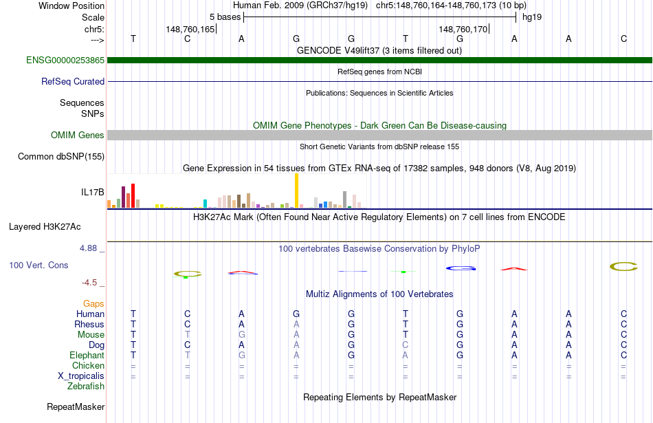Click the orange Gaps label
653x423 pixels.
tap(93, 304)
